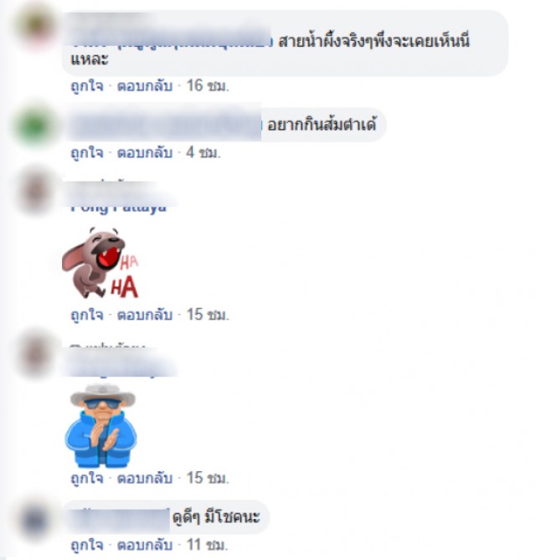
Task: Open the blurred avatar of the first commenter
Action: 36,27
